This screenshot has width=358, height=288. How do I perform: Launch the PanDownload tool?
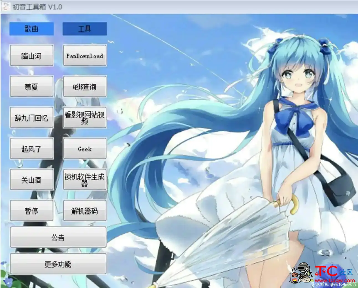click(x=85, y=56)
